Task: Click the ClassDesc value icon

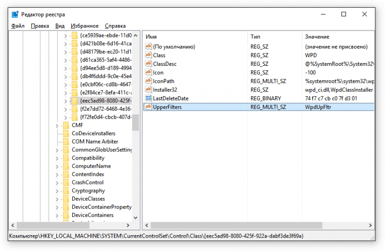Action: (148, 64)
